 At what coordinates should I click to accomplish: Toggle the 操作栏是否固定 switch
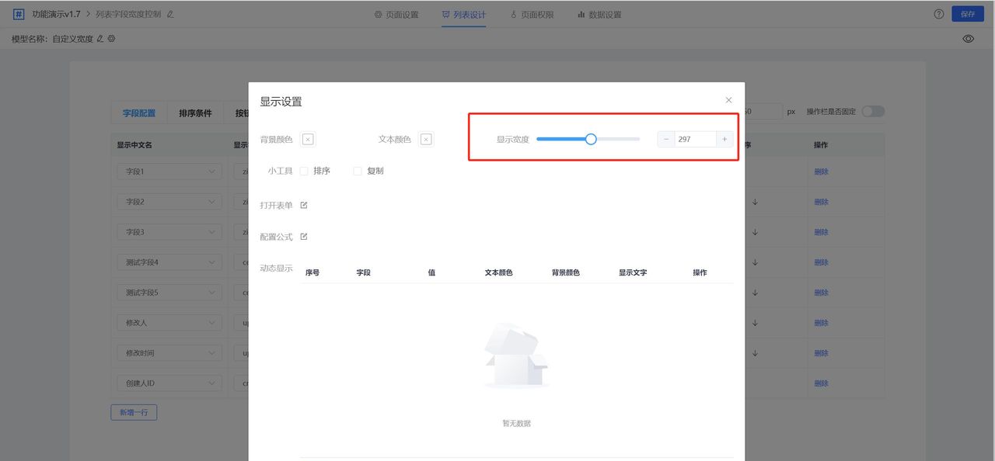coord(872,111)
